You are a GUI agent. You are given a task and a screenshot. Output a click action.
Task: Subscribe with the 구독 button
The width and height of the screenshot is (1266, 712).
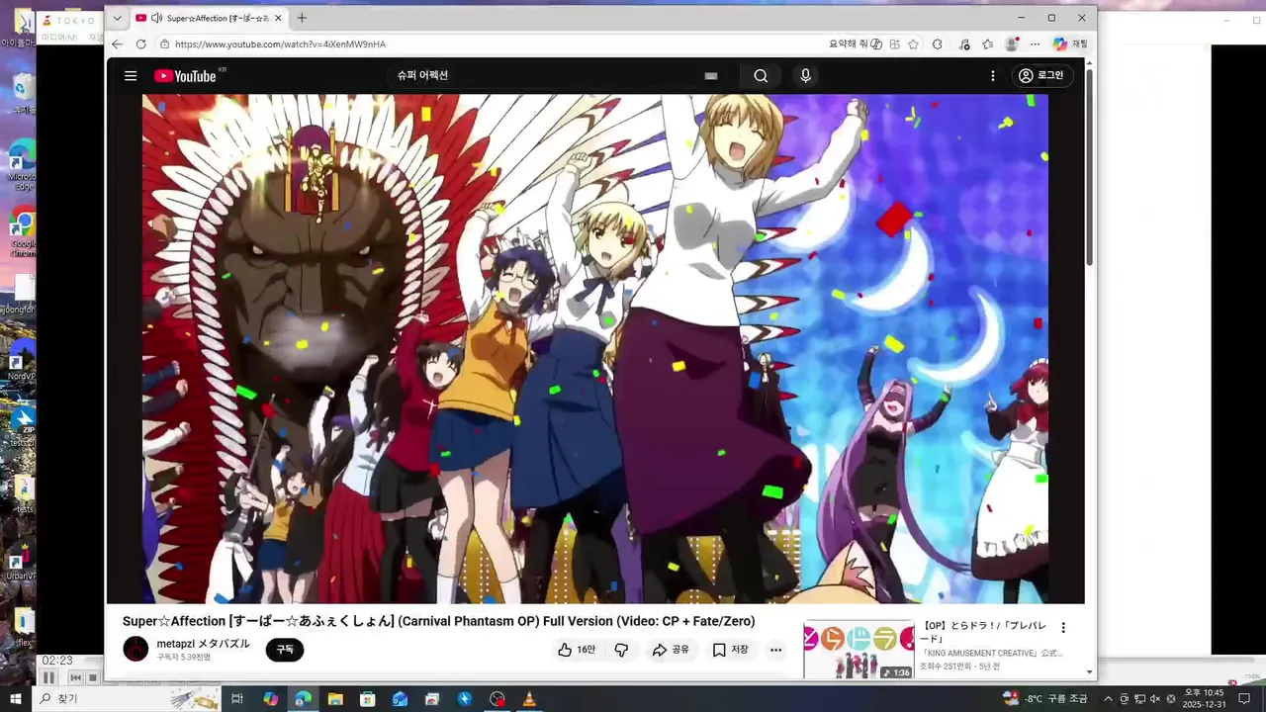(x=285, y=650)
